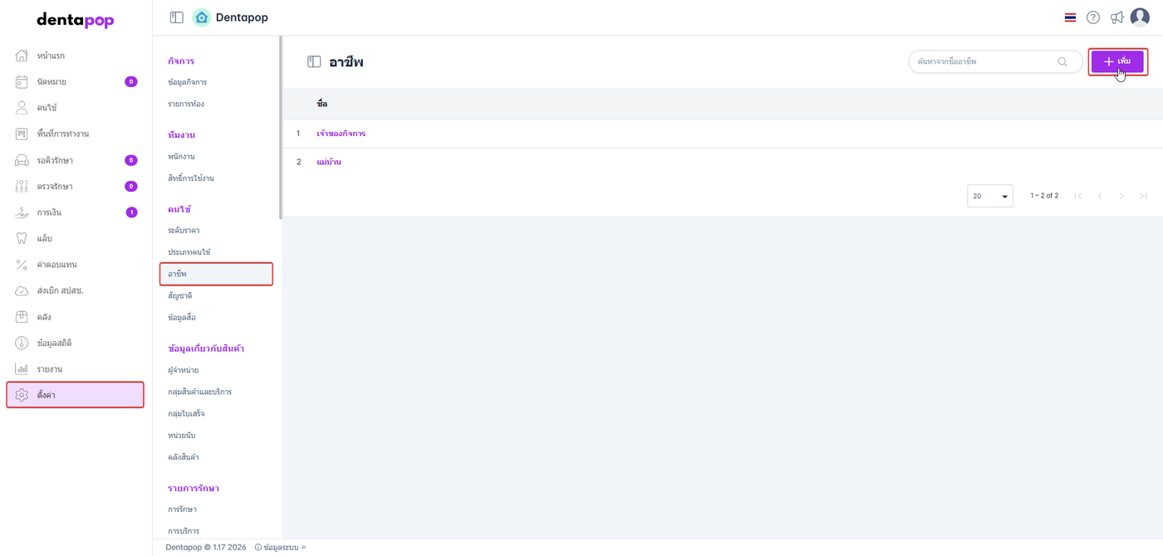Open the สัญชาติ settings item
Viewport: 1163px width, 556px height.
(x=180, y=295)
